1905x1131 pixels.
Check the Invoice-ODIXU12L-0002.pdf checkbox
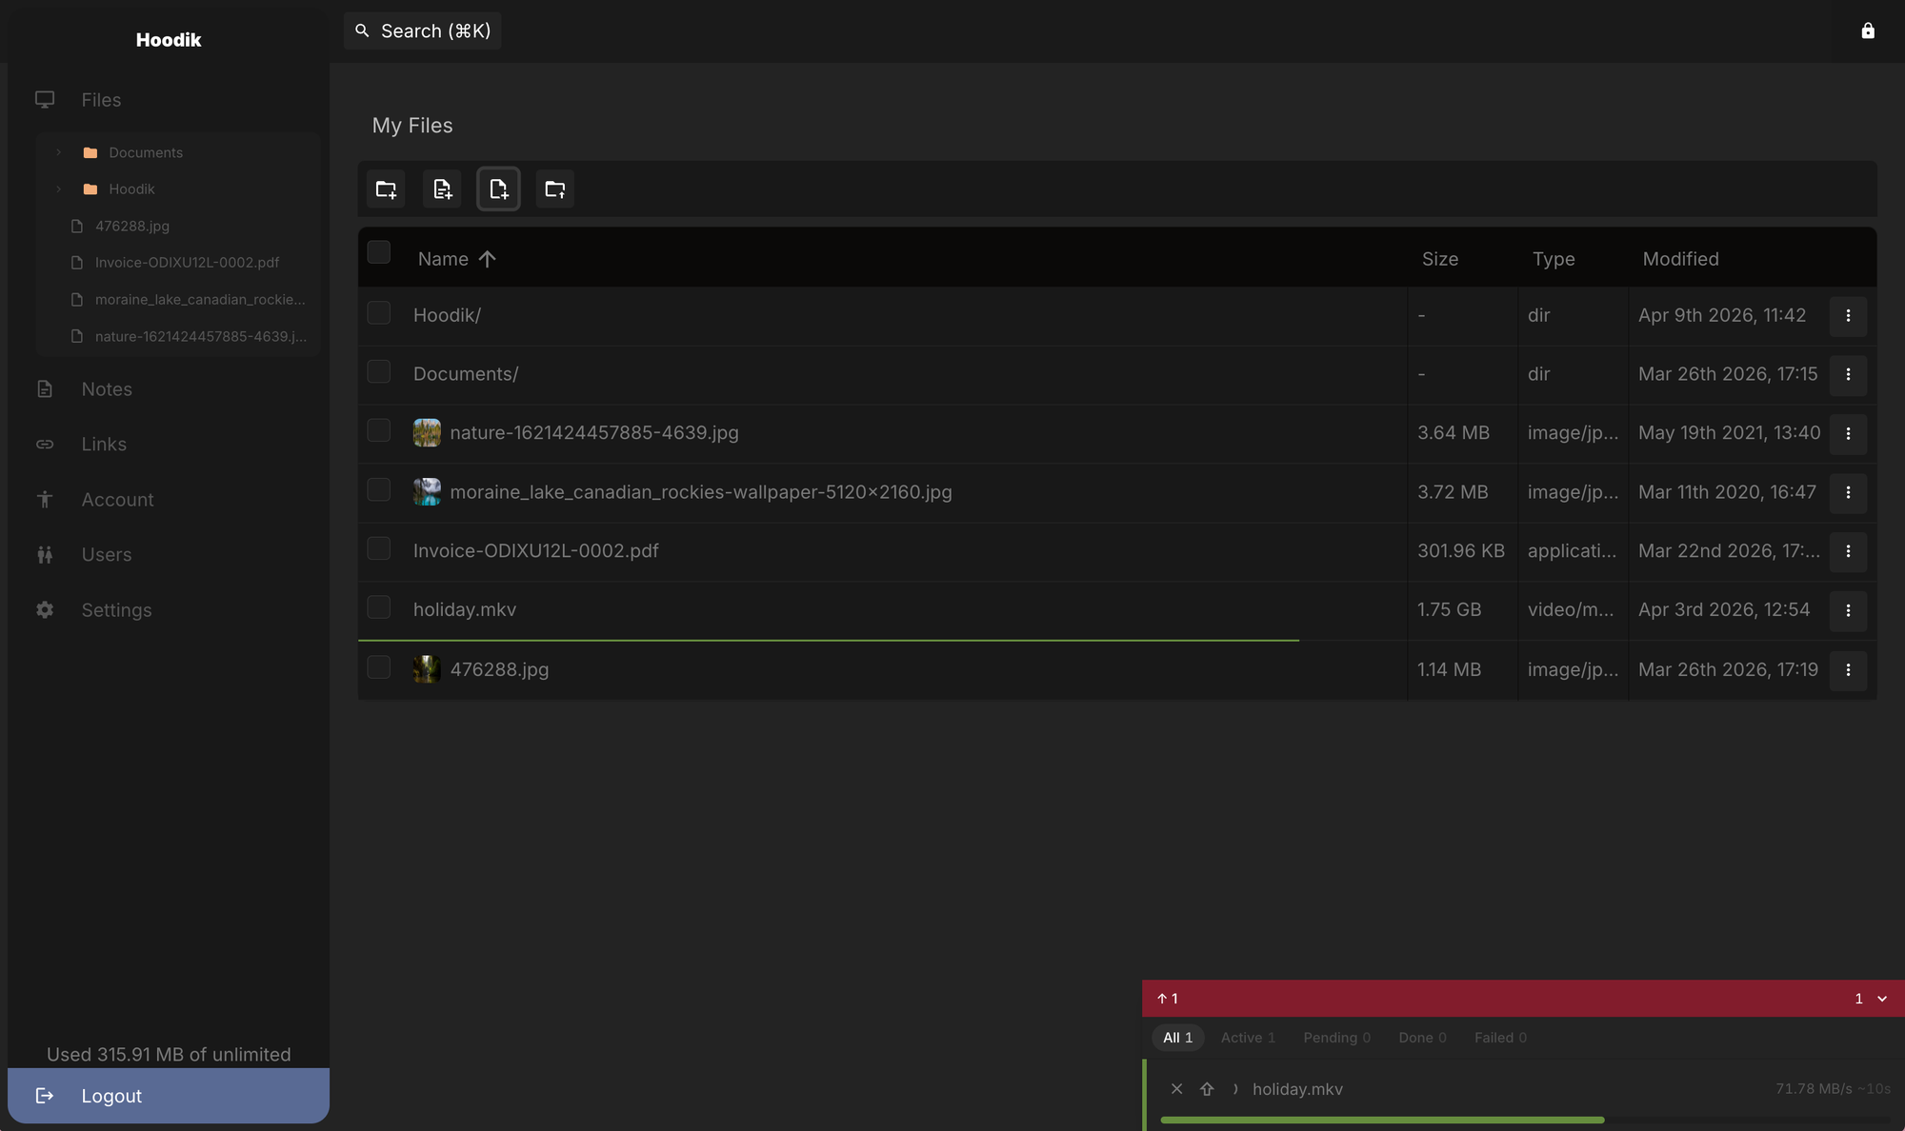click(379, 549)
